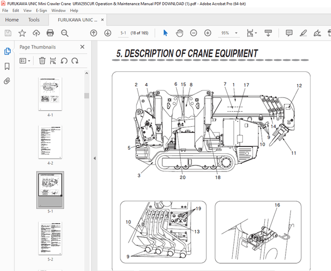Open the Page Thumbnails panel icon
Viewport: 331px width, 271px height.
point(7,51)
